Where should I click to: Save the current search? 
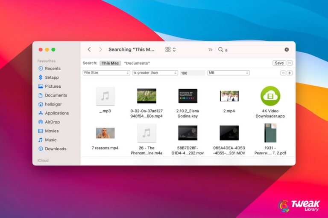point(279,63)
